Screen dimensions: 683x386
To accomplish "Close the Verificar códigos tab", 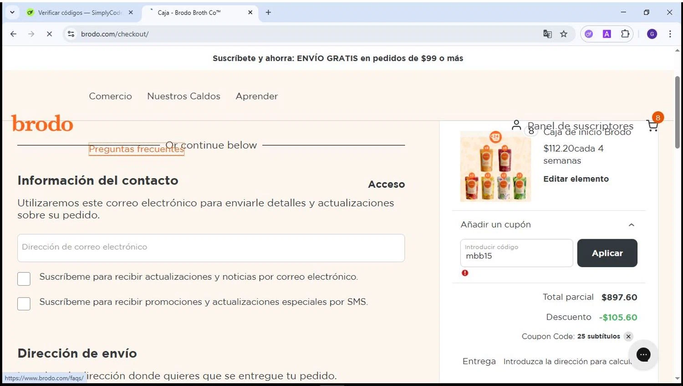I will click(131, 13).
